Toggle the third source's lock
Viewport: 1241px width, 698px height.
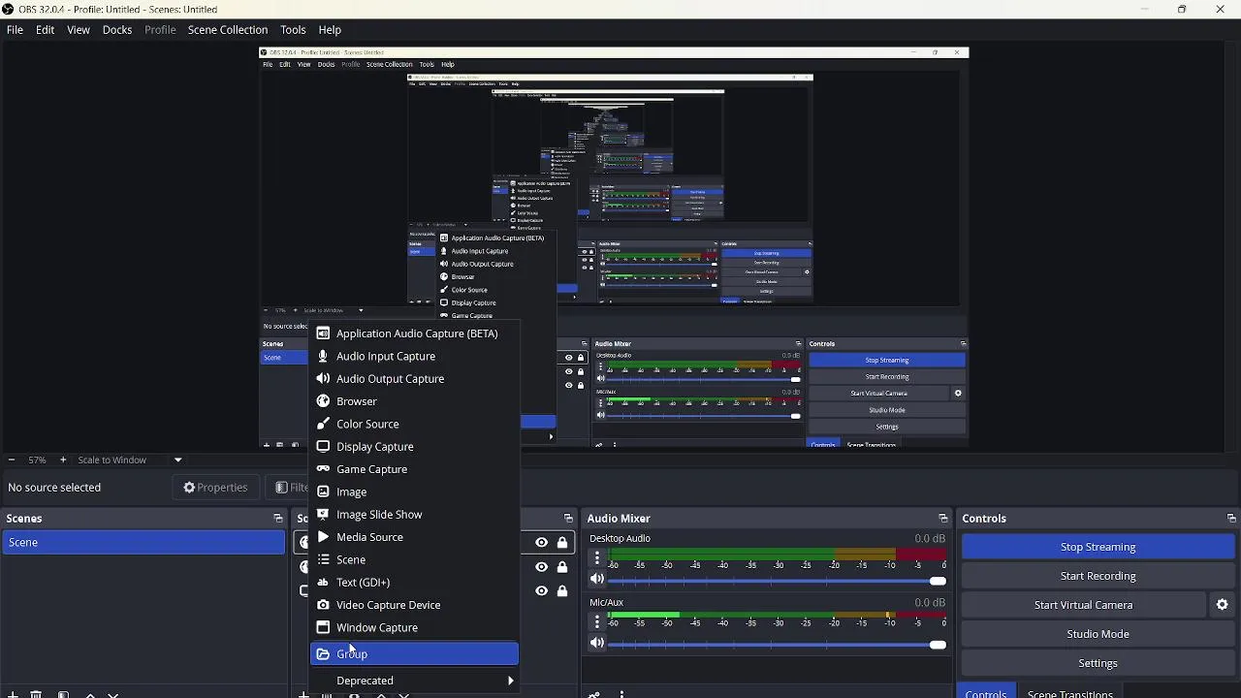[562, 591]
